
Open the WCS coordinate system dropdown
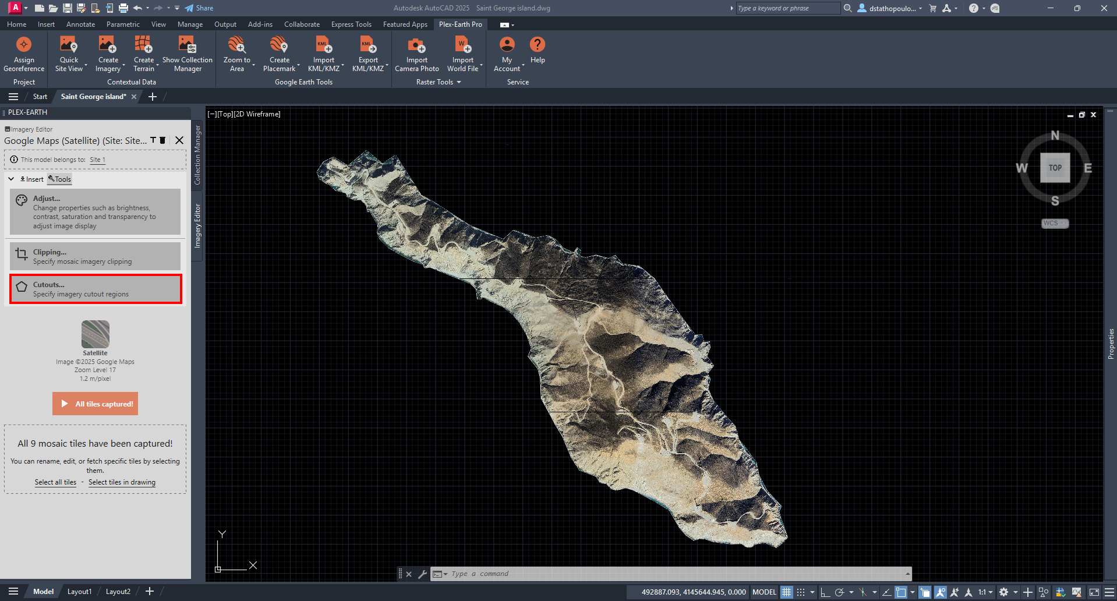pyautogui.click(x=1055, y=224)
